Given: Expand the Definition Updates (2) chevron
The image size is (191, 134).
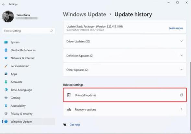Looking at the screenshot, I should tap(181, 55).
